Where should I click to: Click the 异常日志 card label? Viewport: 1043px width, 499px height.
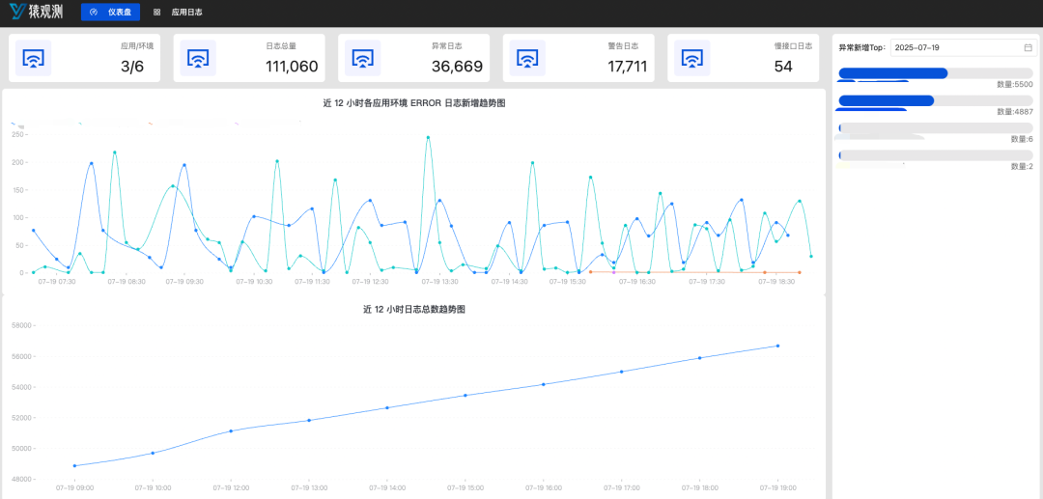447,46
